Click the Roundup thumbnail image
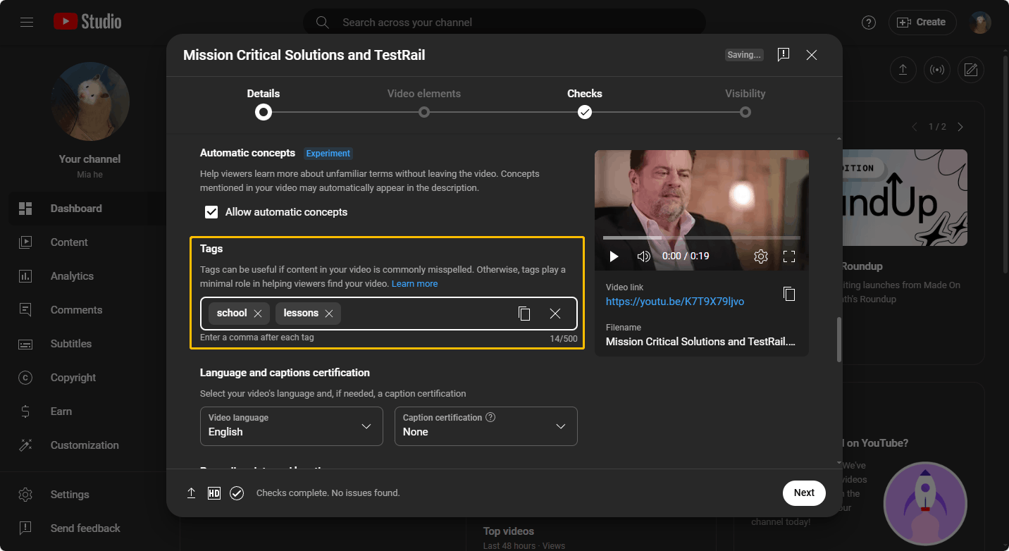This screenshot has height=551, width=1009. tap(905, 197)
